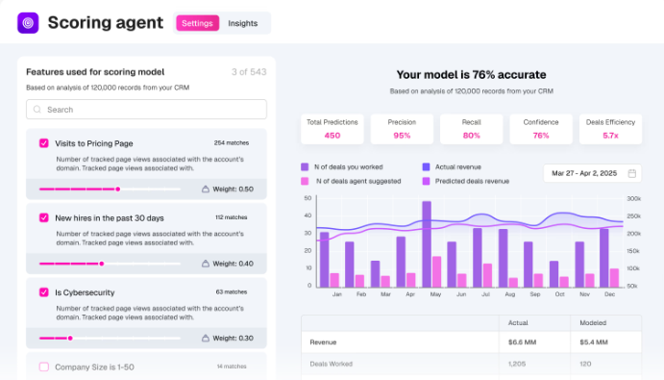Click the Modeled column header
The image size is (664, 380).
pos(593,323)
